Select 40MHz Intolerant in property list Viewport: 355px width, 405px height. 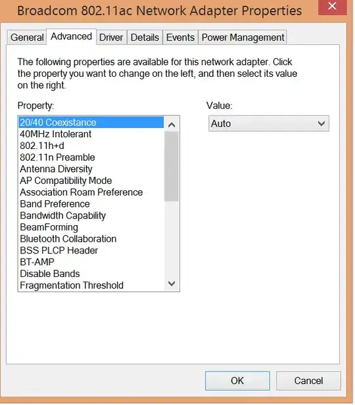pos(91,134)
